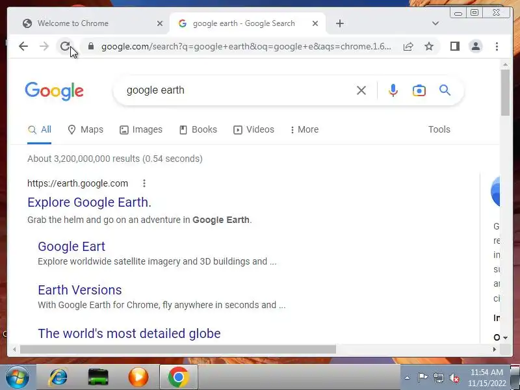Show hidden system tray icons

408,378
